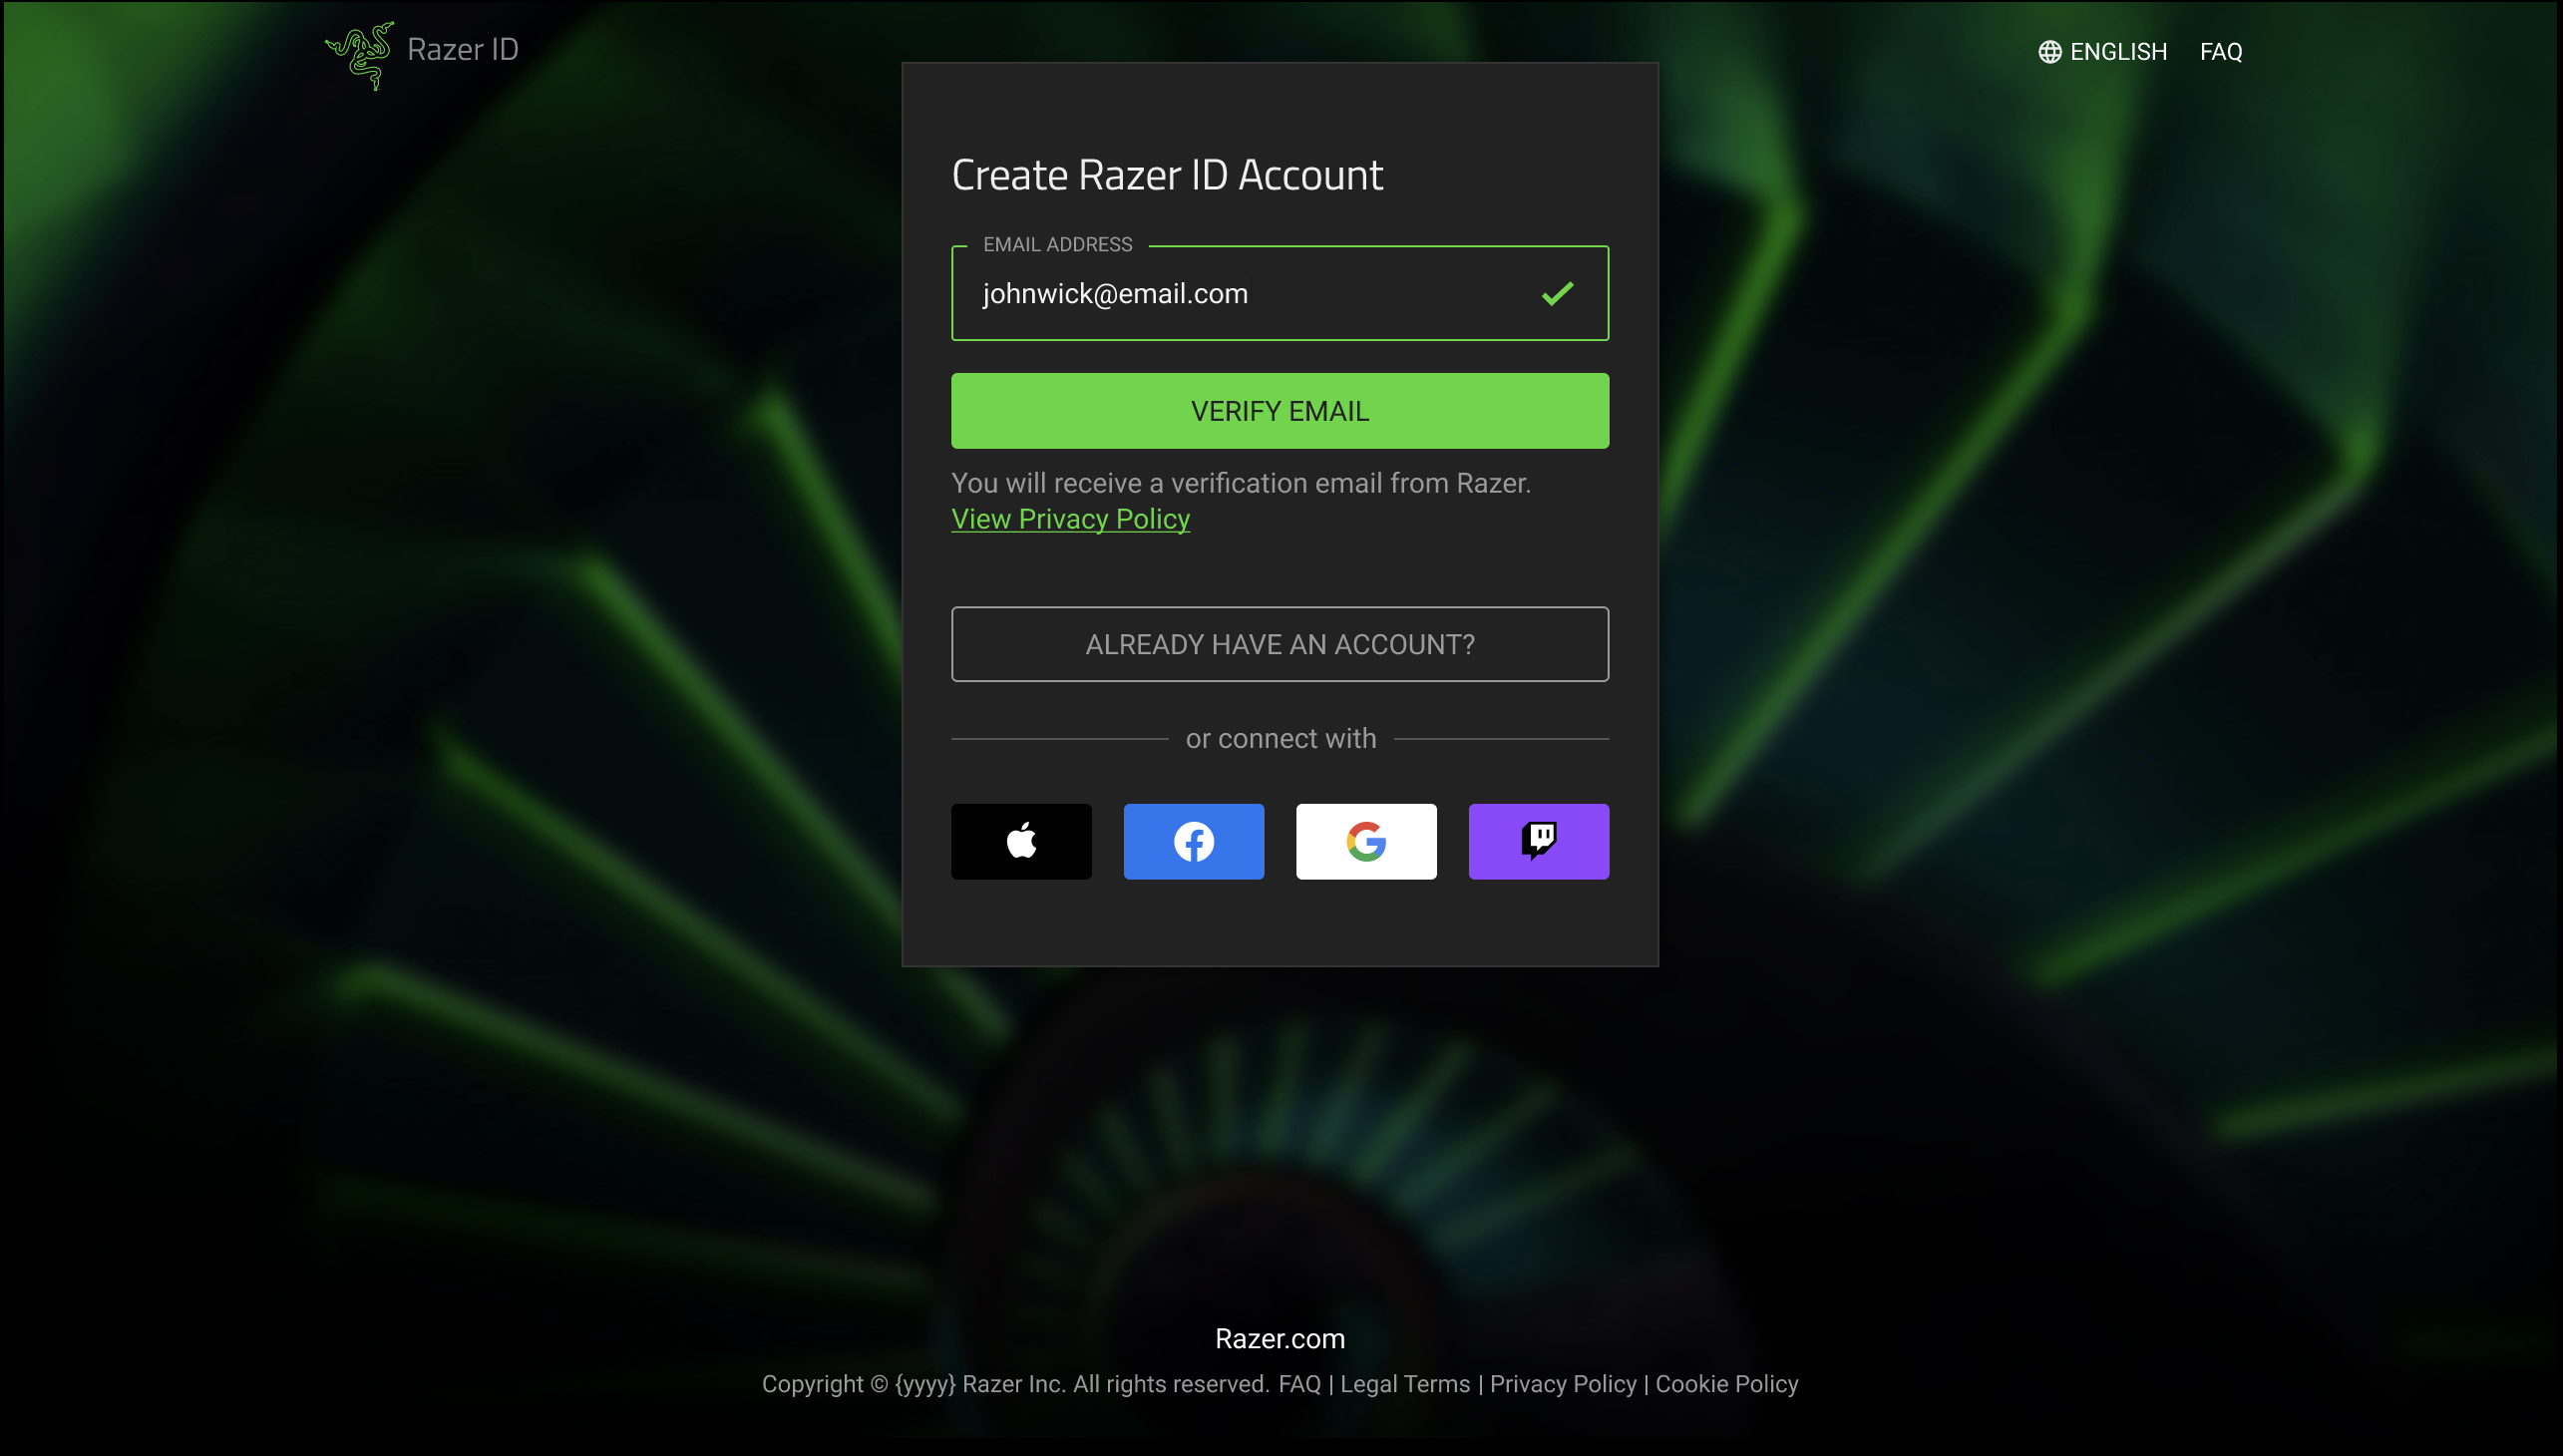
Task: Click the globe language icon
Action: click(x=2049, y=52)
